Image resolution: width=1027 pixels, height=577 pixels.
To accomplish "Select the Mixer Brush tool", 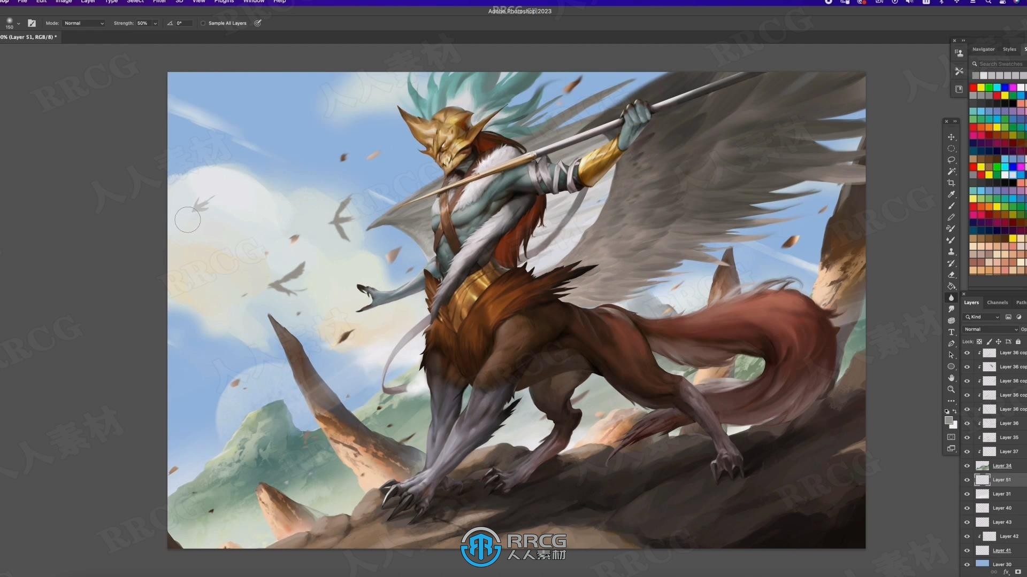I will [x=951, y=240].
